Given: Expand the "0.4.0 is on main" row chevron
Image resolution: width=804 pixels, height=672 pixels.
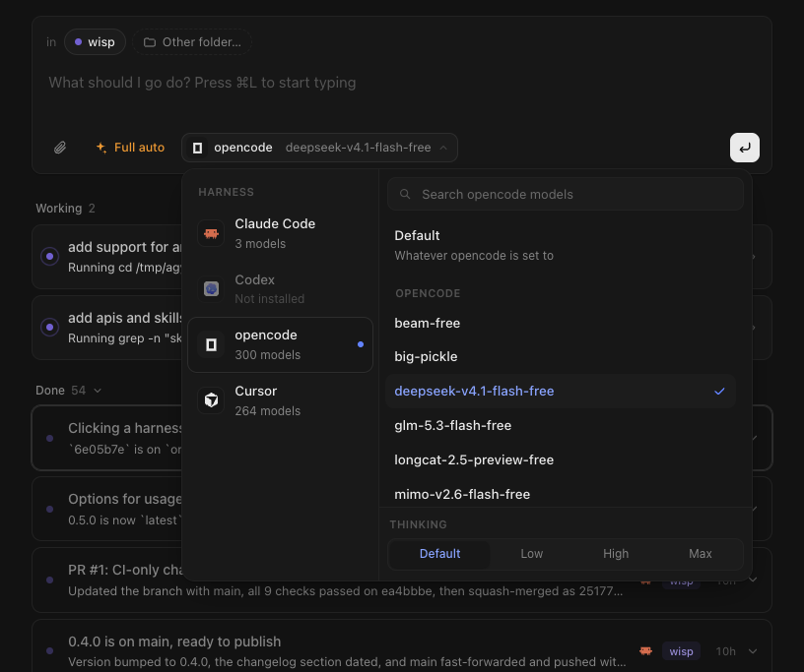Looking at the screenshot, I should point(753,651).
